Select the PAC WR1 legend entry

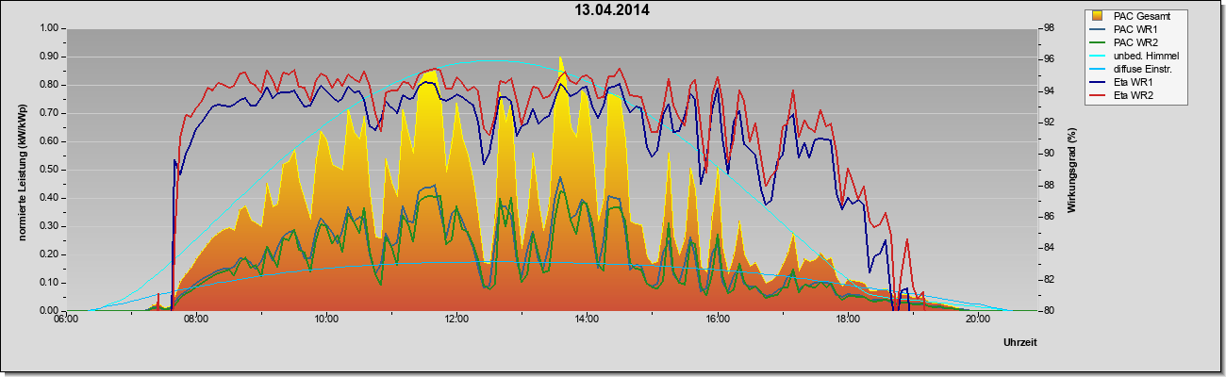[x=1135, y=29]
